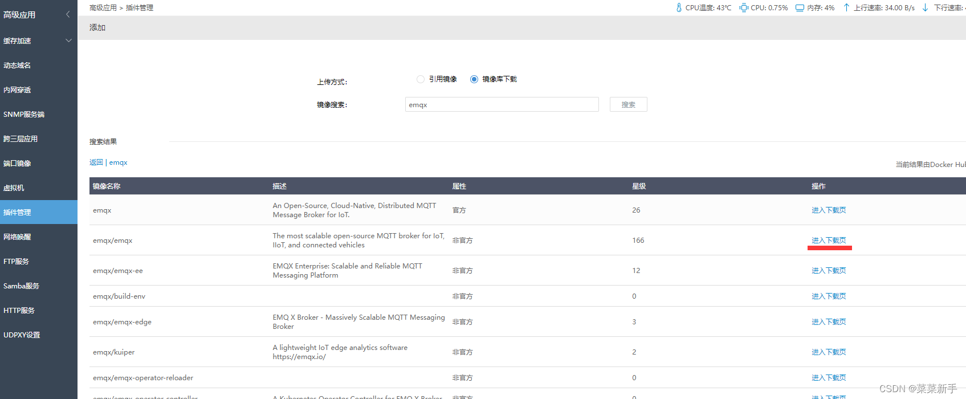The image size is (966, 399).
Task: Click the CPU temperature thermometer icon
Action: 679,7
